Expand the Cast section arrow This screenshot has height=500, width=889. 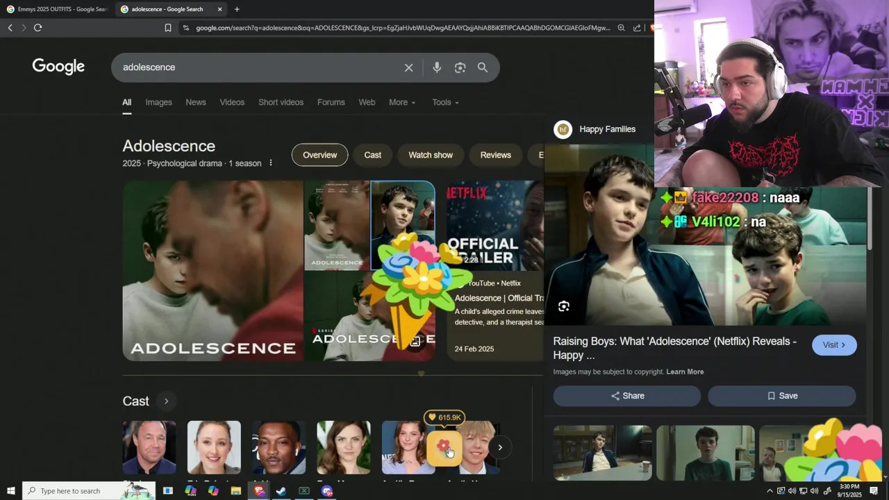[x=166, y=401]
